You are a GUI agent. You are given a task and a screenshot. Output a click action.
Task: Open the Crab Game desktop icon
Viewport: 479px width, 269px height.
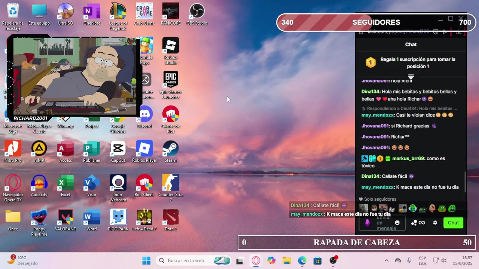point(144,15)
